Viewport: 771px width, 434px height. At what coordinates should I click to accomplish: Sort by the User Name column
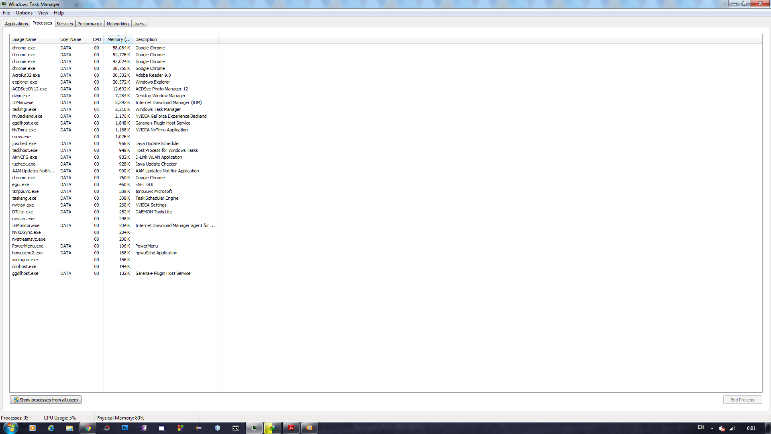(x=74, y=39)
